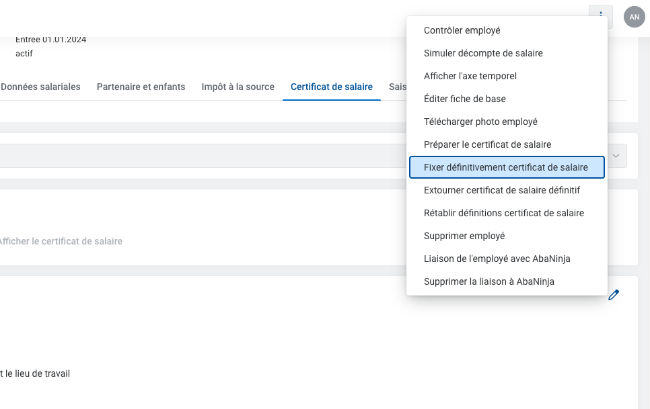The image size is (650, 409).
Task: Expand the dropdown chevron under the tabs
Action: coord(616,156)
